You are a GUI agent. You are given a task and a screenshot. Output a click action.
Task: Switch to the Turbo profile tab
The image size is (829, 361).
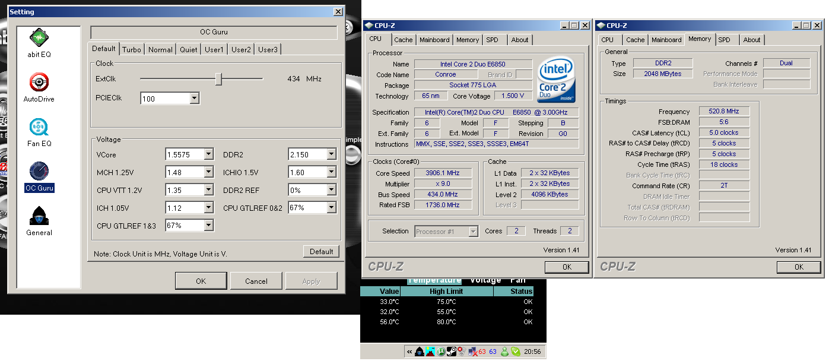pyautogui.click(x=132, y=50)
